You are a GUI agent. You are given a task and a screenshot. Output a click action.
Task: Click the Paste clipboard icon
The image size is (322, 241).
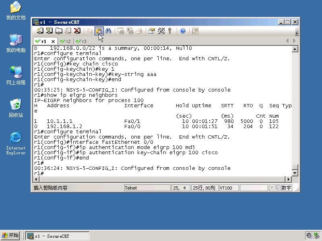tap(99, 31)
